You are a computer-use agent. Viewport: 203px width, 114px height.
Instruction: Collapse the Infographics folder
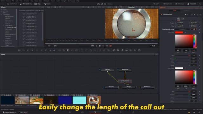[3, 25]
